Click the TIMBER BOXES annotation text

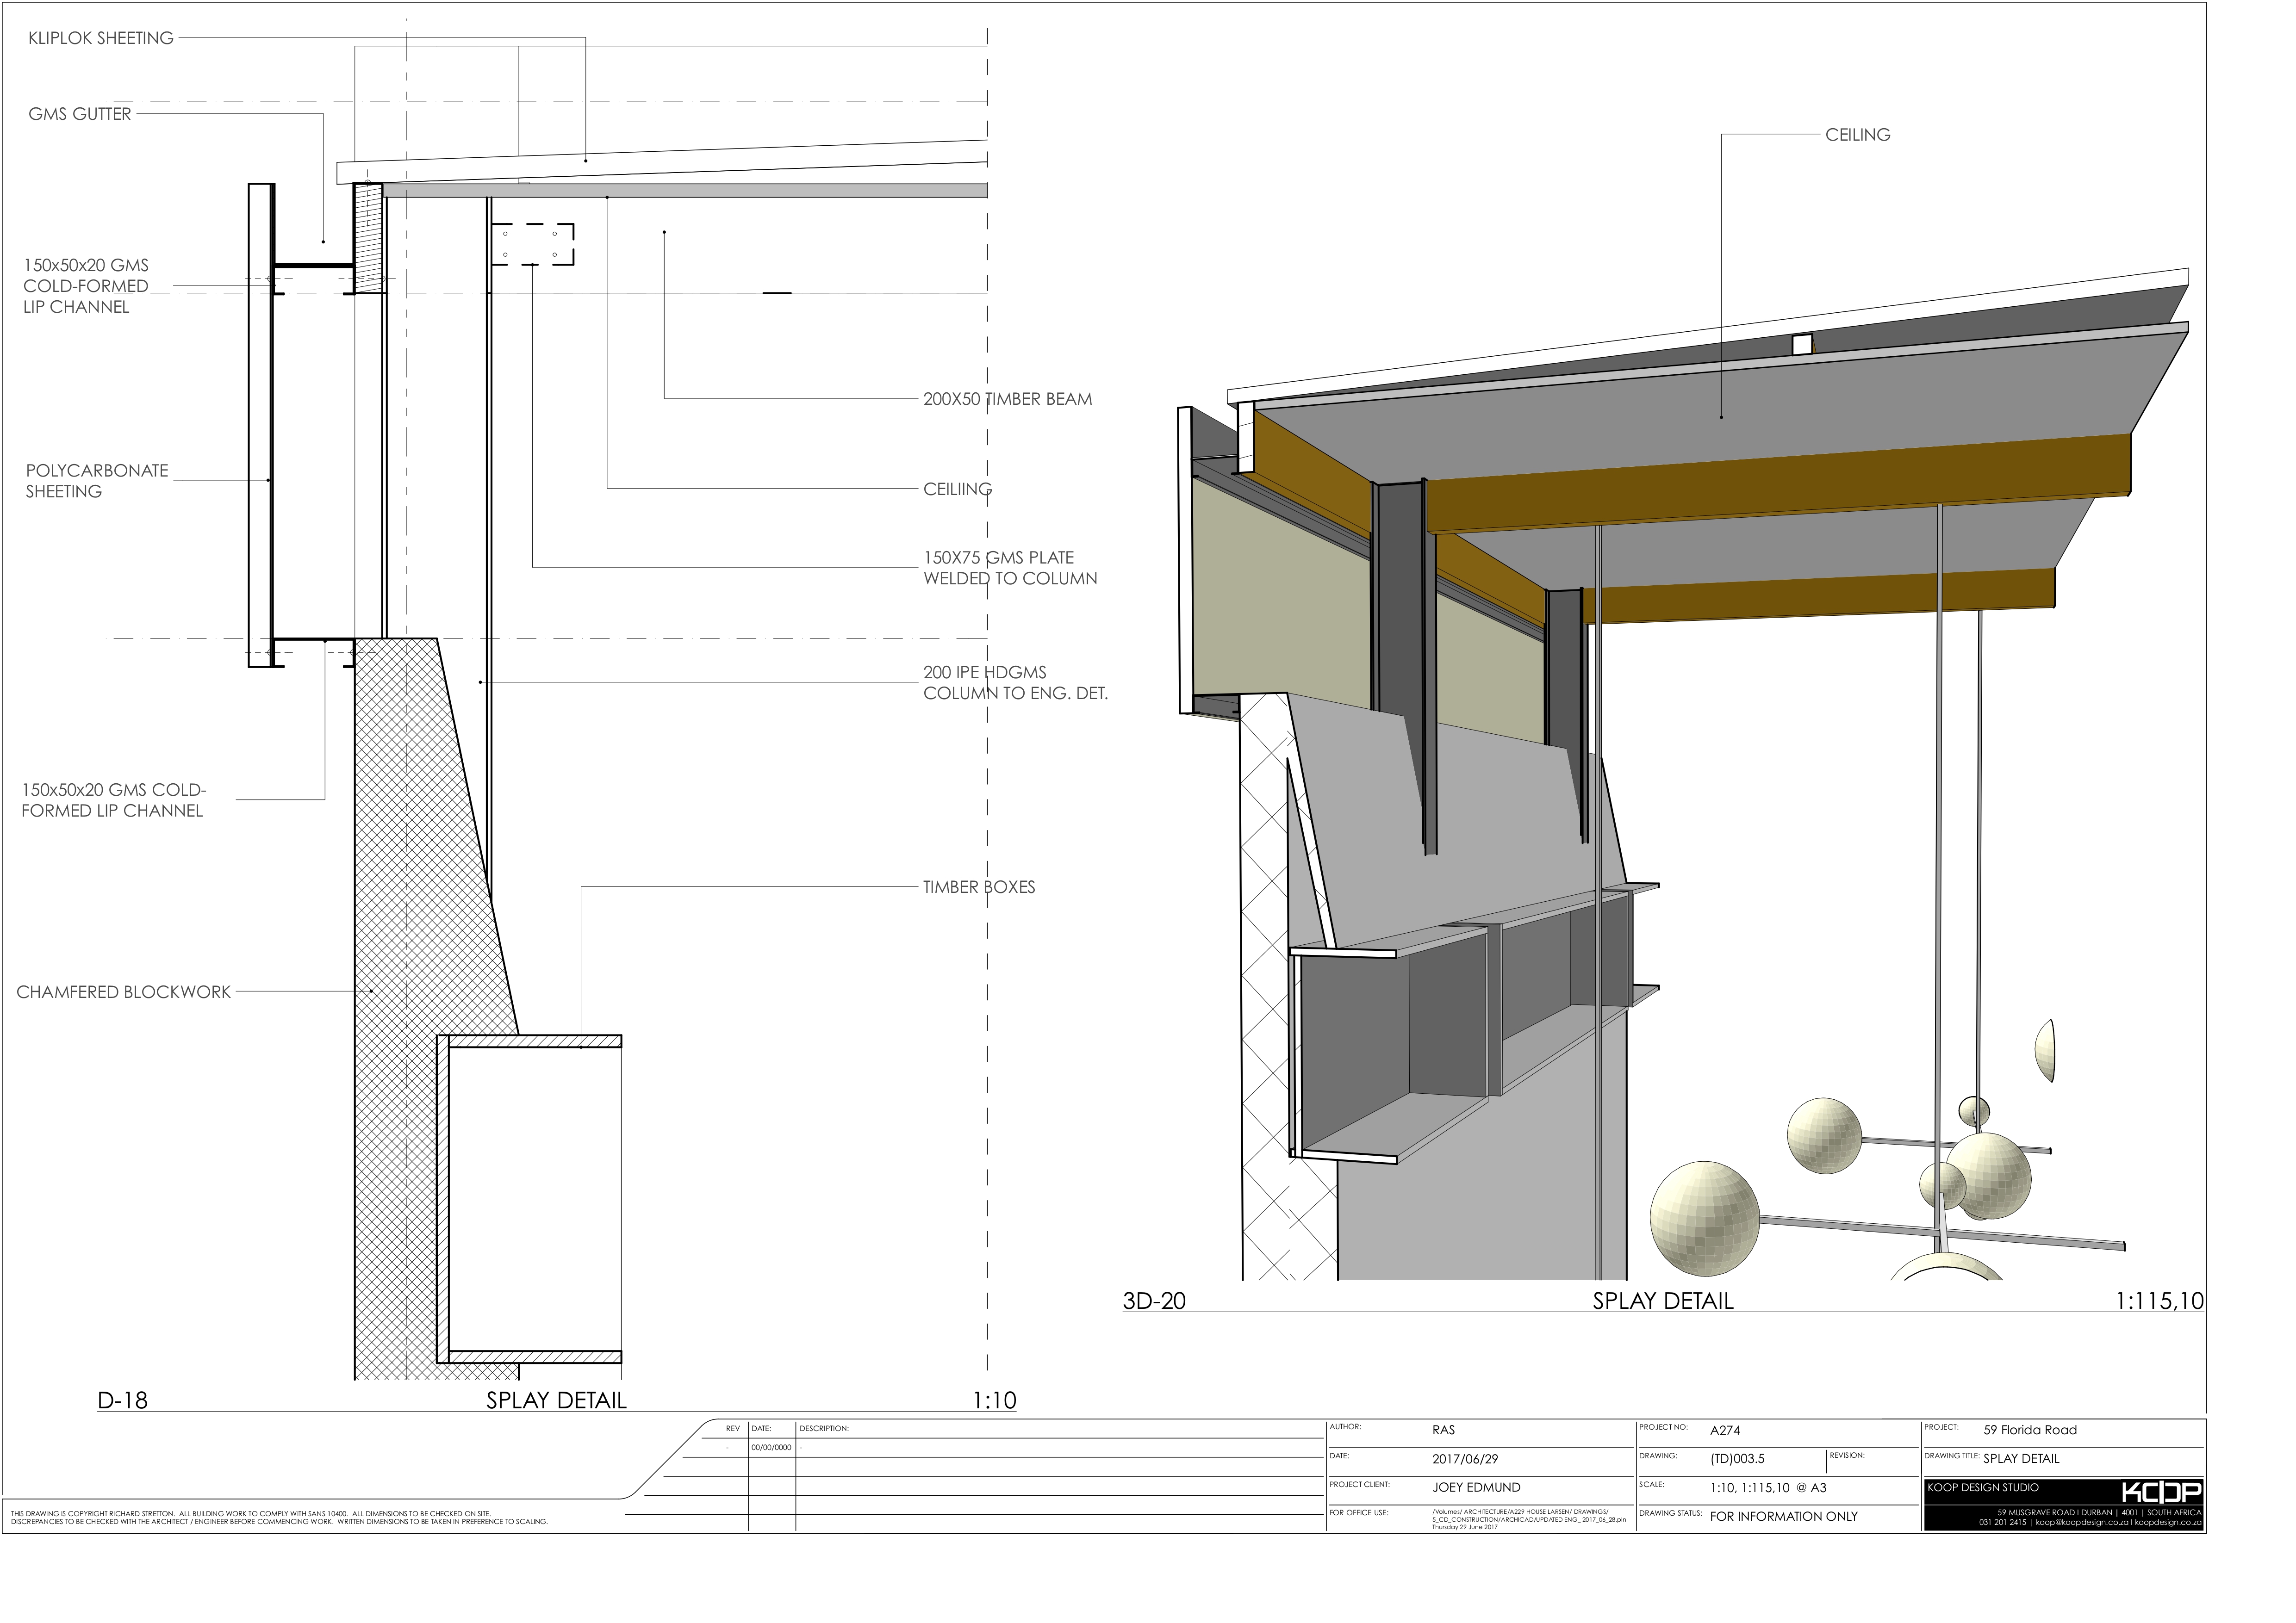[979, 886]
